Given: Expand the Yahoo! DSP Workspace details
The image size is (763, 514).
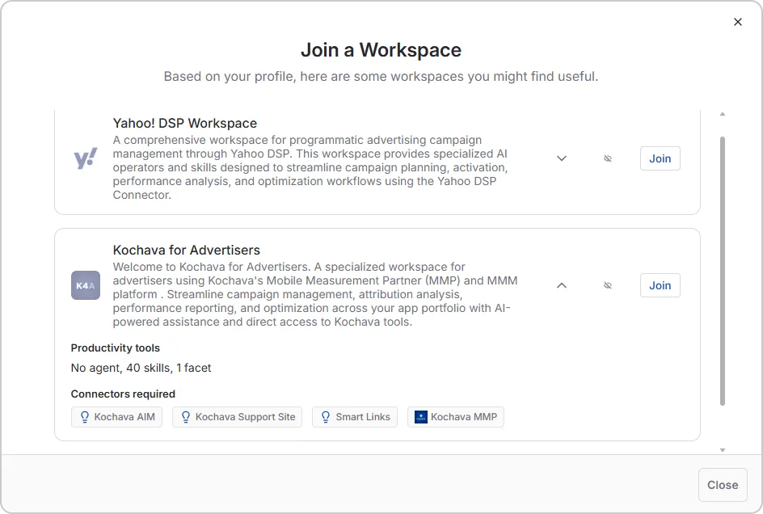Looking at the screenshot, I should (562, 158).
